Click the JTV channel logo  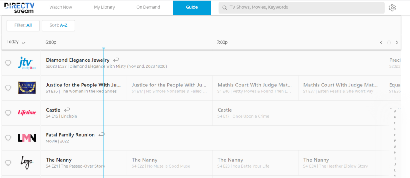27,63
